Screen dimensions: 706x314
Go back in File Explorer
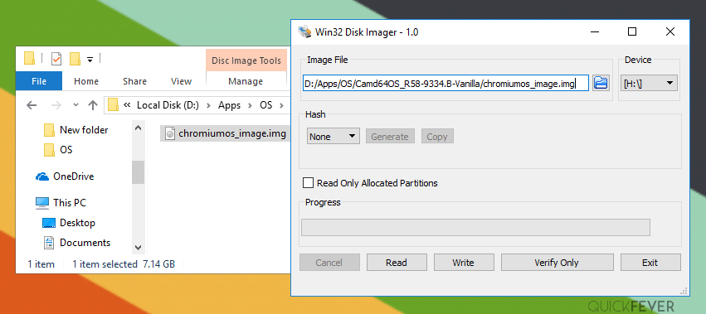point(32,105)
